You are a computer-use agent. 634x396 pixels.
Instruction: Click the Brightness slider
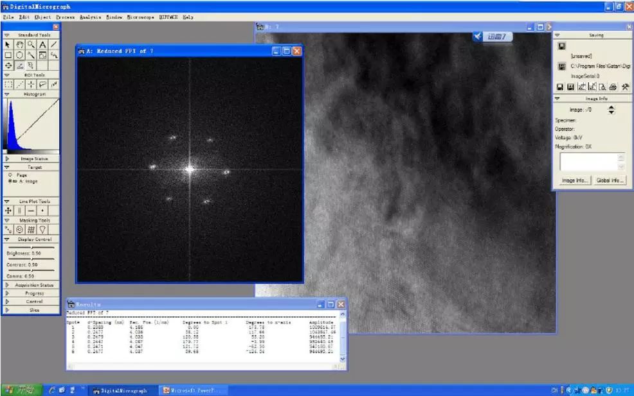[32, 248]
